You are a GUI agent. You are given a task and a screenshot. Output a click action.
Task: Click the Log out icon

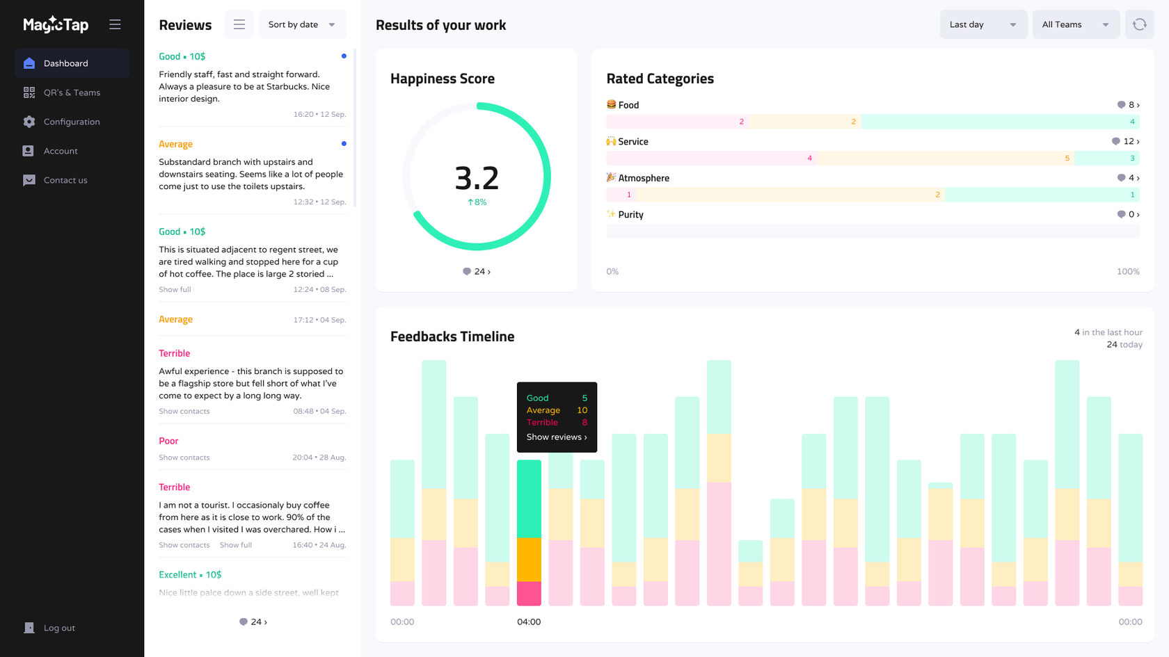click(29, 628)
